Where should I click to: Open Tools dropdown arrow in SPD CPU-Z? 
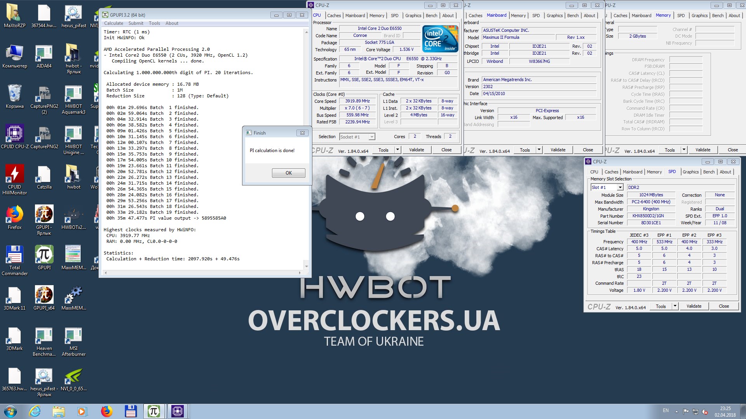675,306
